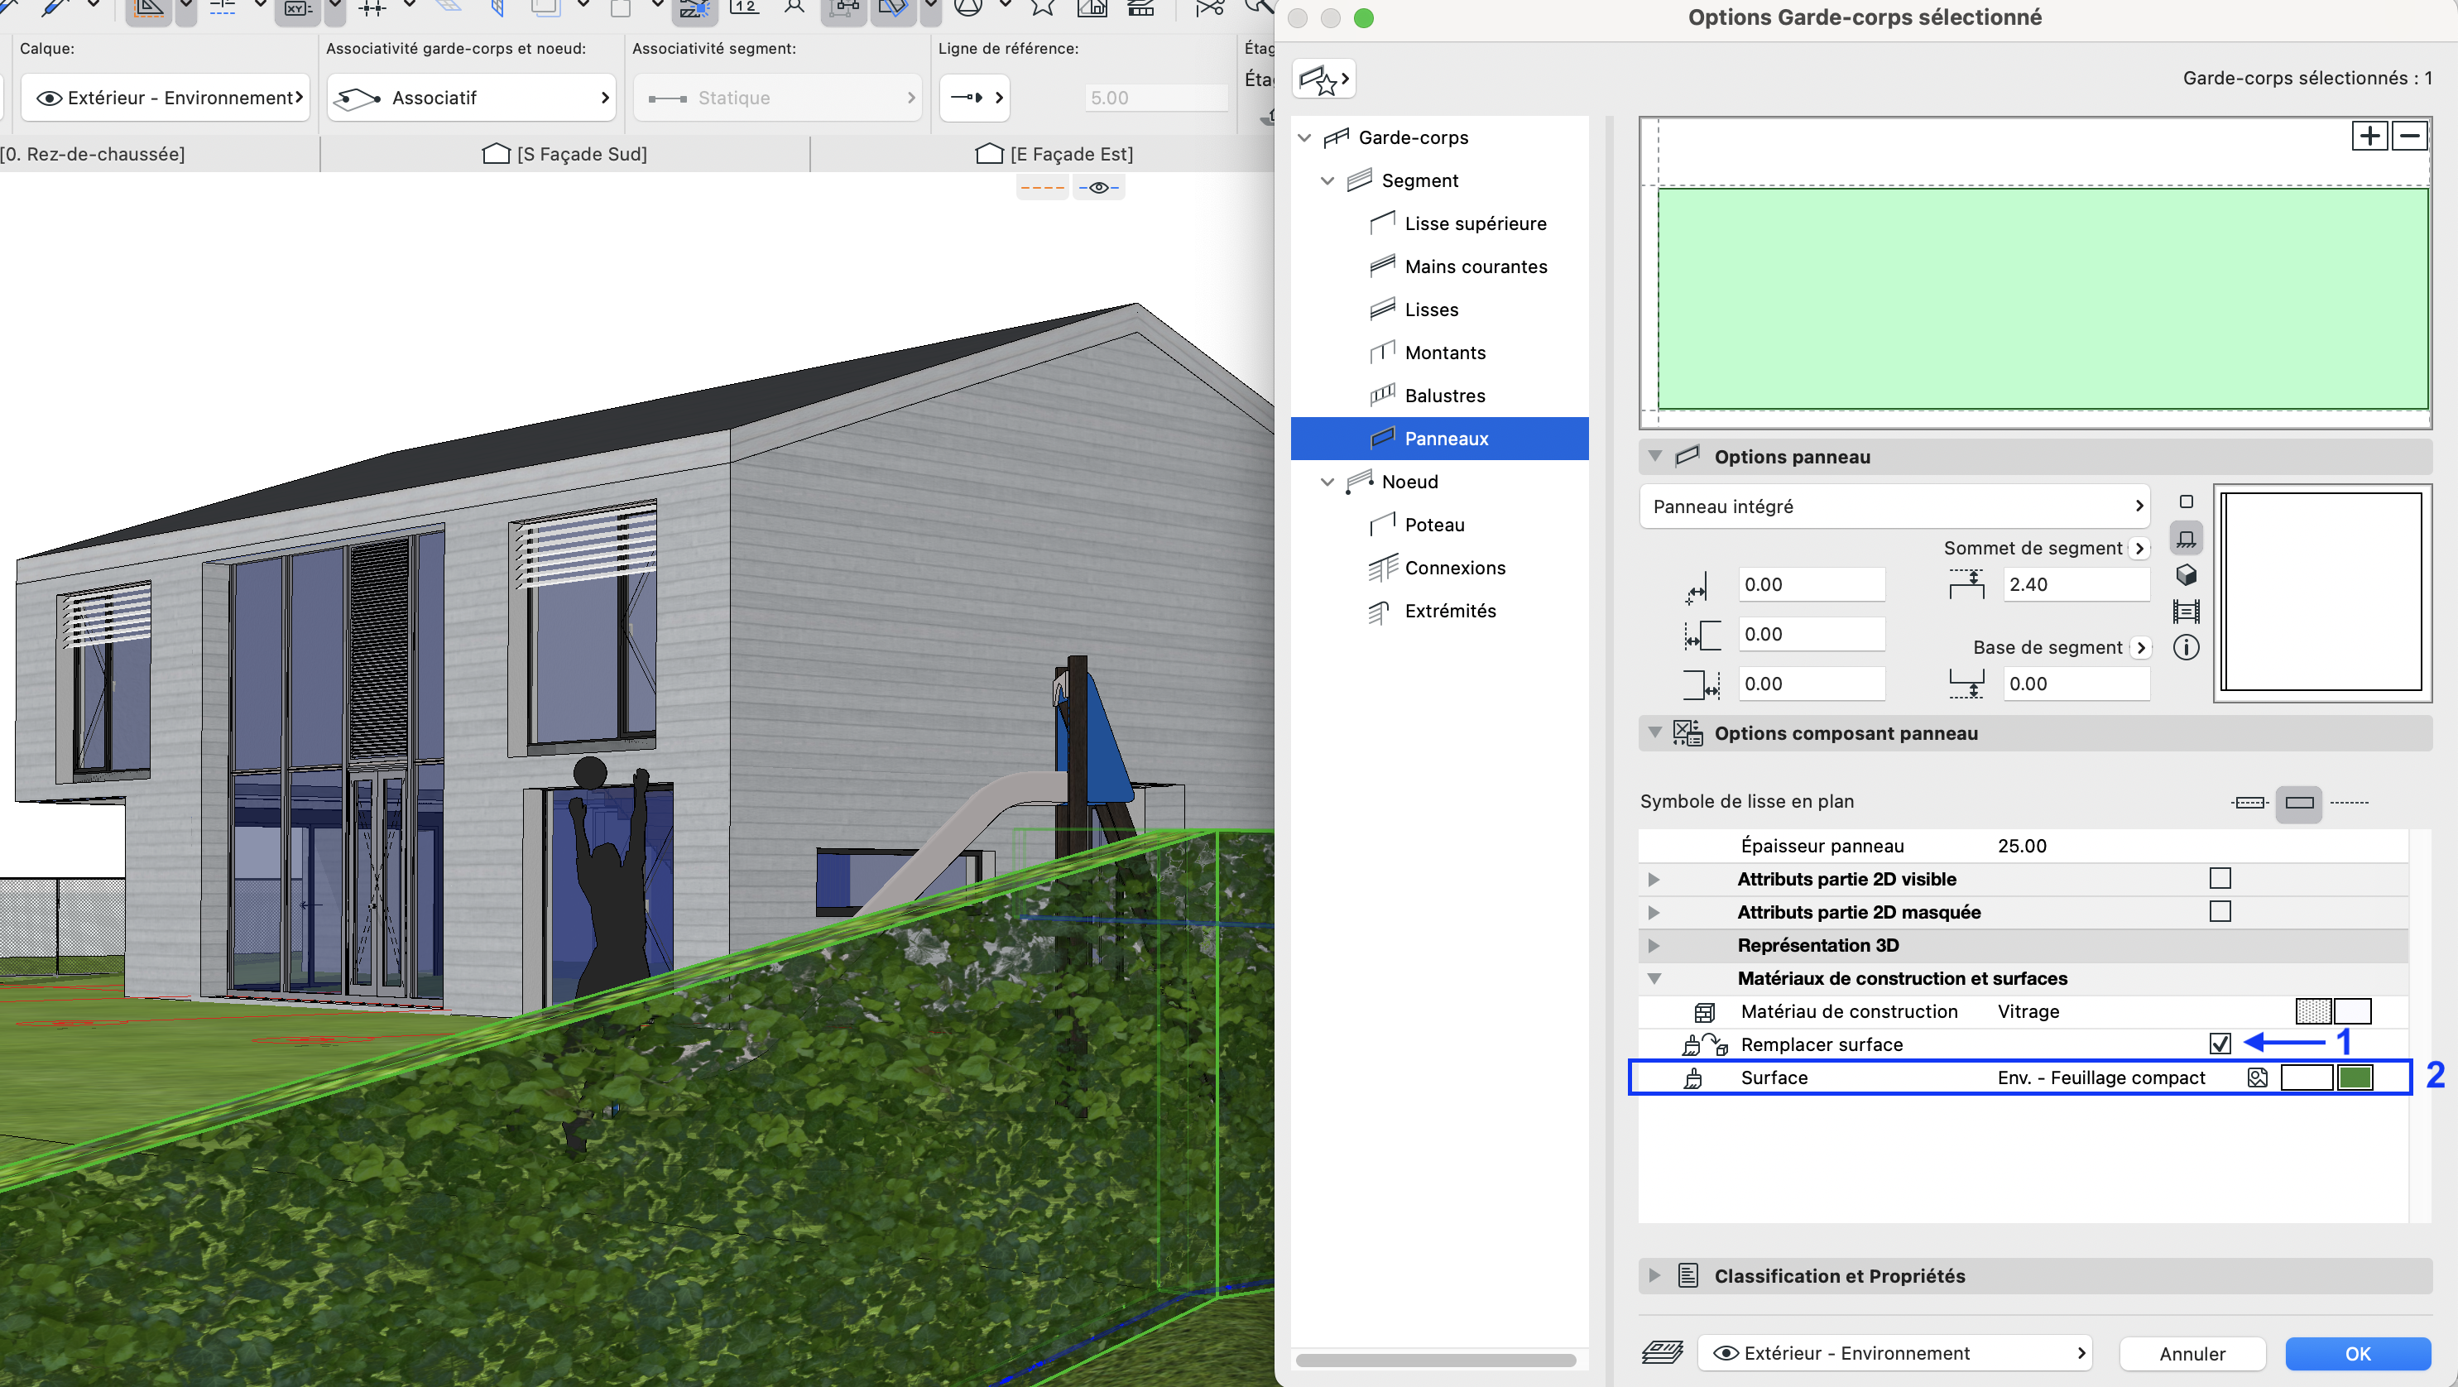Screen dimensions: 2458x1387
Task: Uncheck the Remplacer surface checkbox
Action: [2220, 1044]
